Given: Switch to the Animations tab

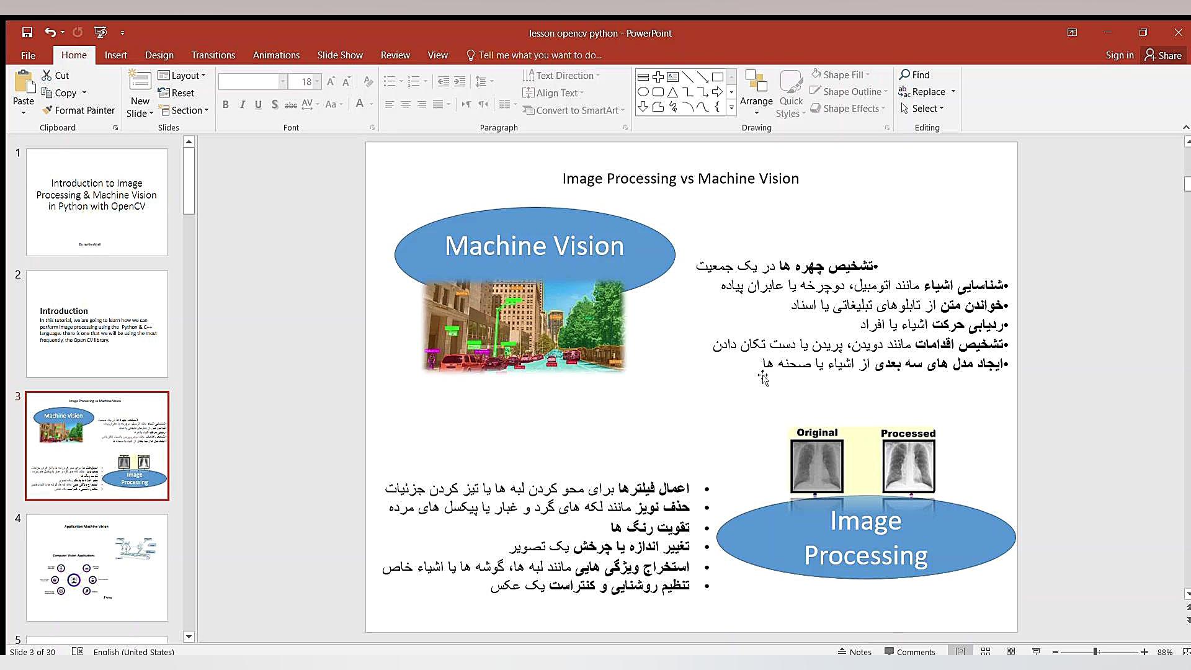Looking at the screenshot, I should (x=276, y=55).
